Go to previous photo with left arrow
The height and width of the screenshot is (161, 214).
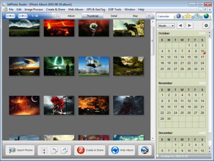tap(11, 16)
